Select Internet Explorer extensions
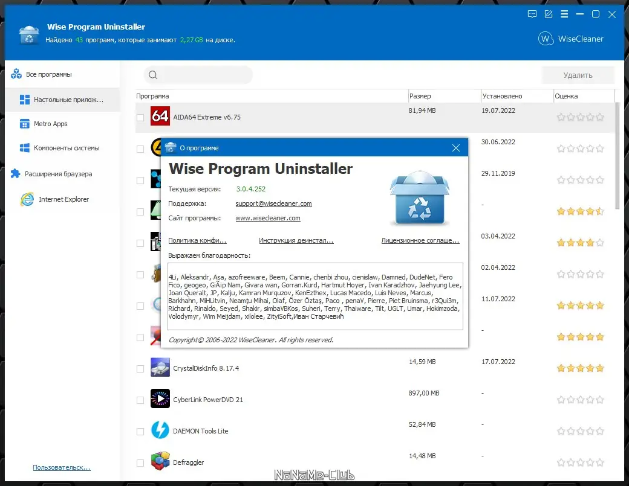629x486 pixels. [62, 199]
